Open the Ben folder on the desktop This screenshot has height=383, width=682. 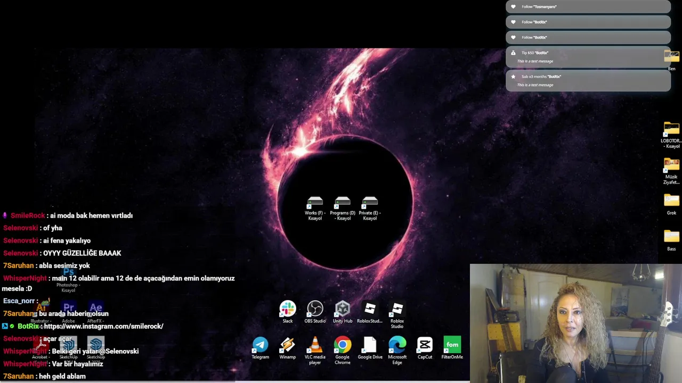(x=671, y=60)
